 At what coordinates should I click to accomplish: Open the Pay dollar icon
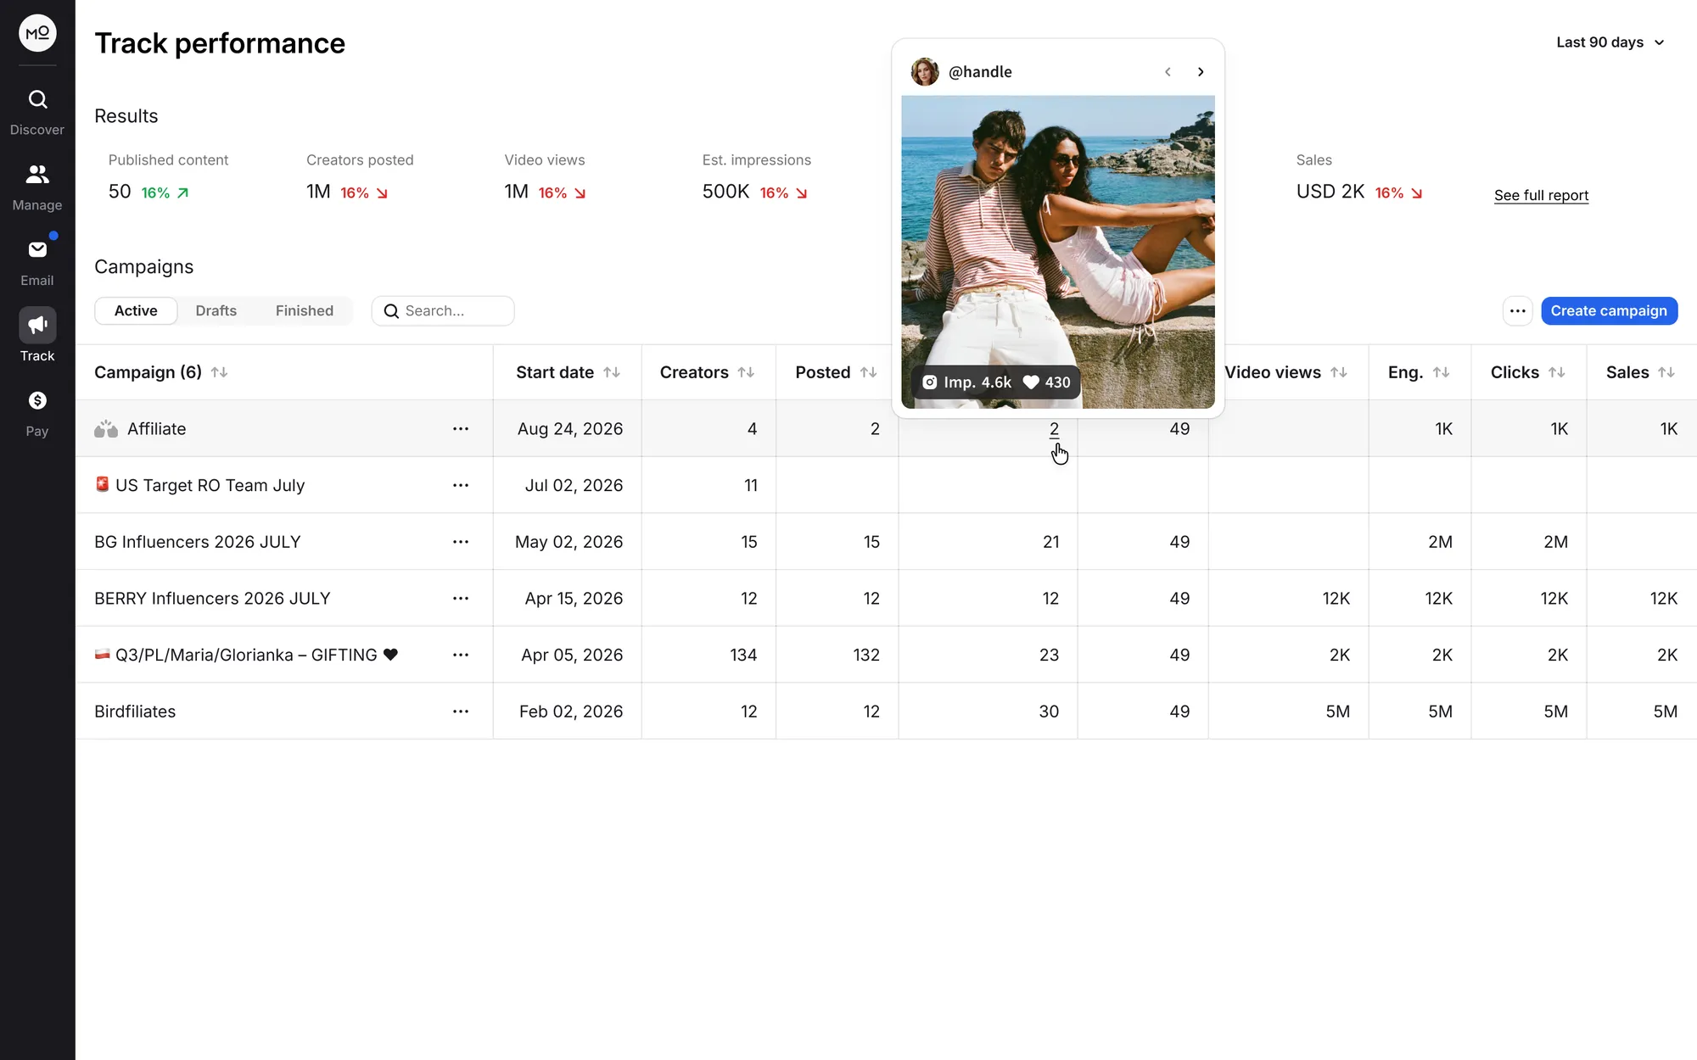[37, 400]
